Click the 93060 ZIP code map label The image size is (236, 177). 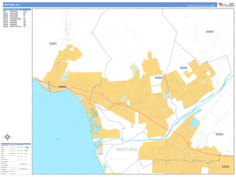(209, 31)
